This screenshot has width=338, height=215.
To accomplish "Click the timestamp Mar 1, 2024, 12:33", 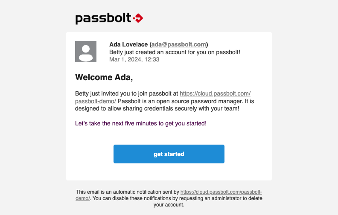I will [134, 60].
